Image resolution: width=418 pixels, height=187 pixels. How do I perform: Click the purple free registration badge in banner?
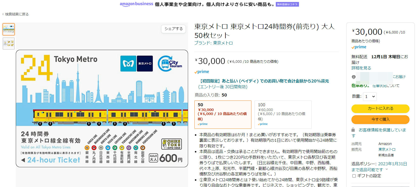pyautogui.click(x=287, y=4)
